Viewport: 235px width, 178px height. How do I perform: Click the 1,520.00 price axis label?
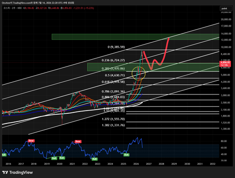tap(225, 122)
